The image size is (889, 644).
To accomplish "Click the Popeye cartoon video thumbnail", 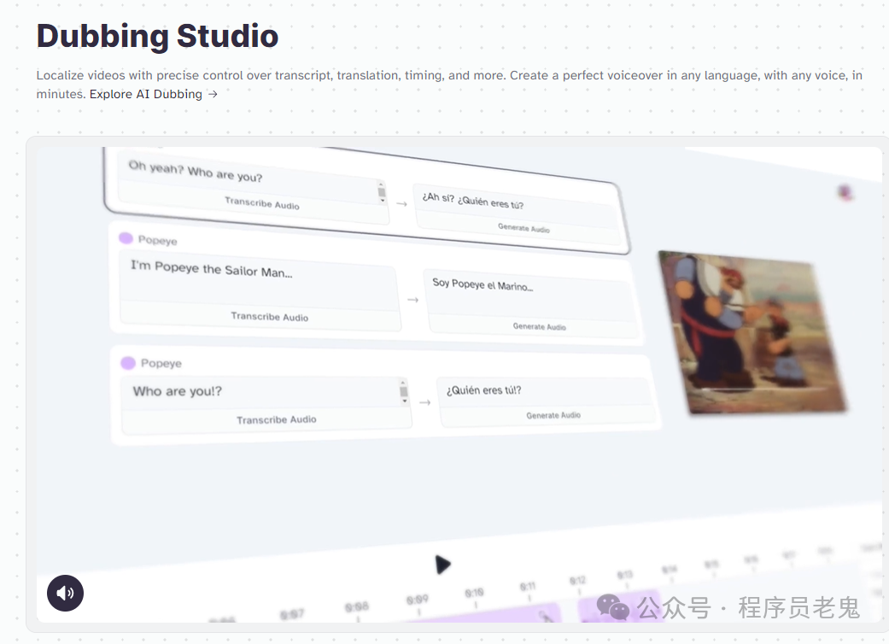I will pos(752,332).
